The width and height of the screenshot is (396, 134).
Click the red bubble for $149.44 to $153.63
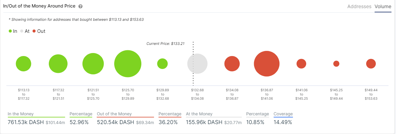click(371, 64)
